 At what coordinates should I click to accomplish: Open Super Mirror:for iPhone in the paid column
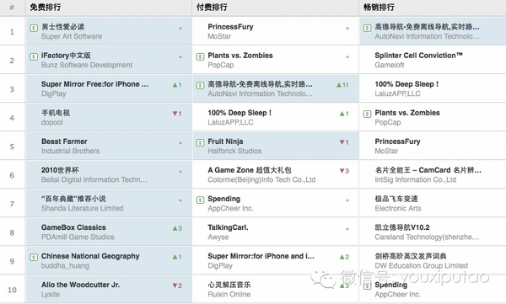click(x=261, y=256)
